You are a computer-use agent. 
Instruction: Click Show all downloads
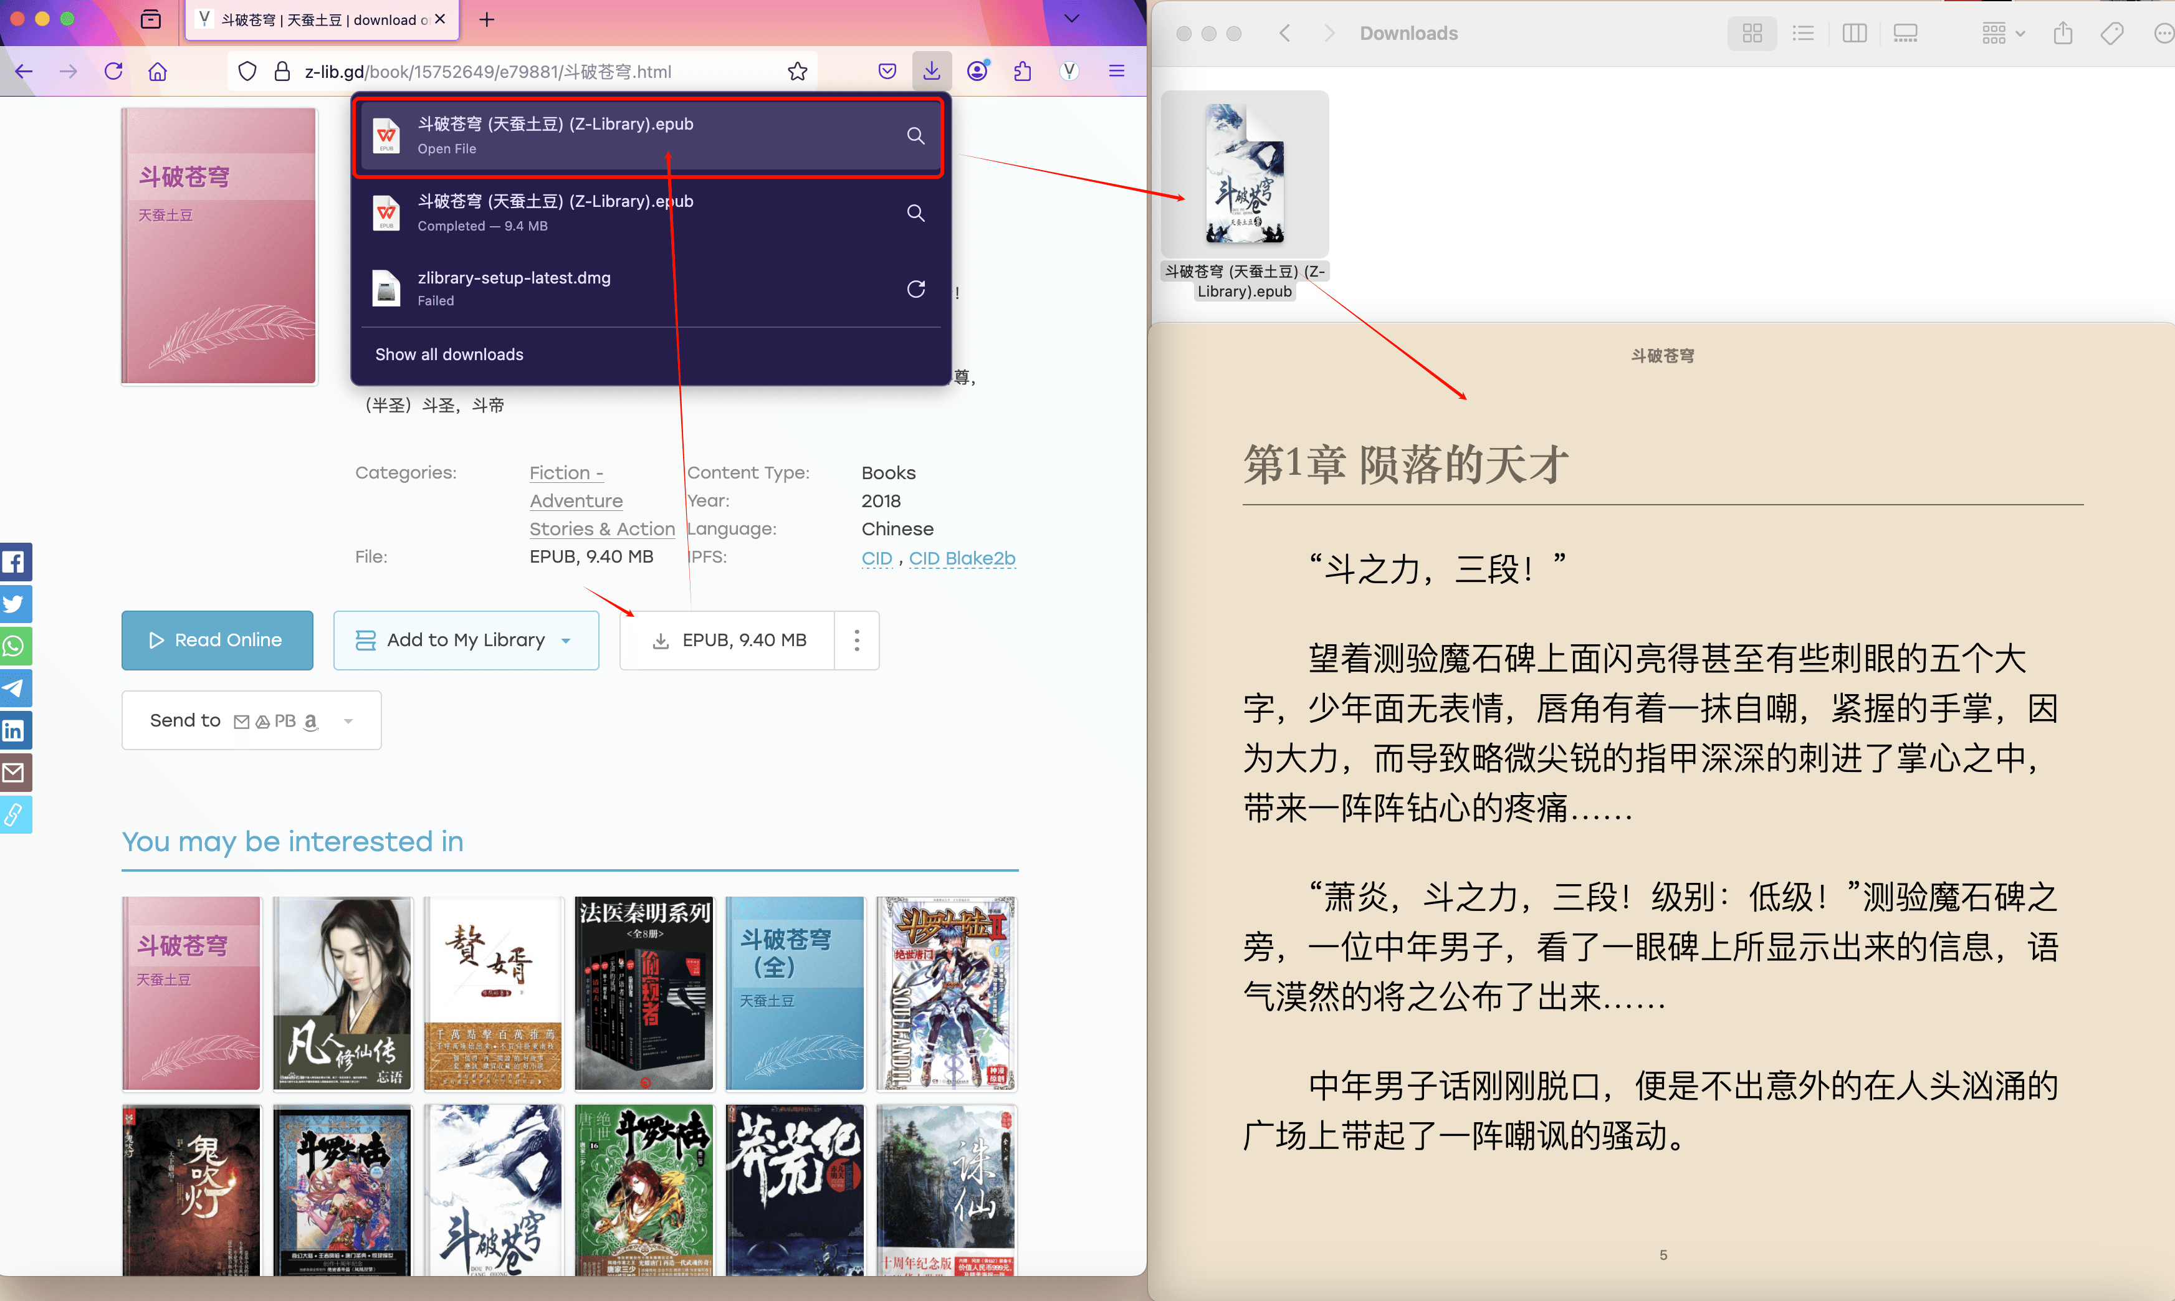click(x=449, y=354)
